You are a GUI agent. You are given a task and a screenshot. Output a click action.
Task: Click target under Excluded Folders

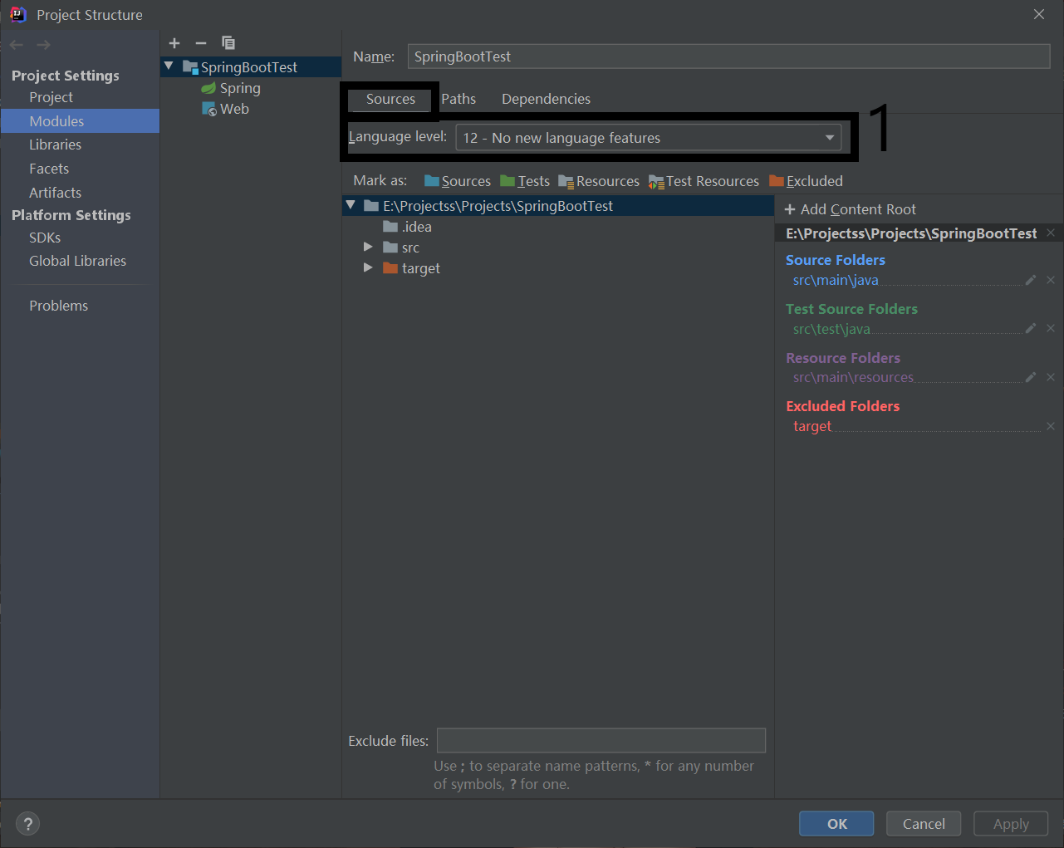point(812,426)
